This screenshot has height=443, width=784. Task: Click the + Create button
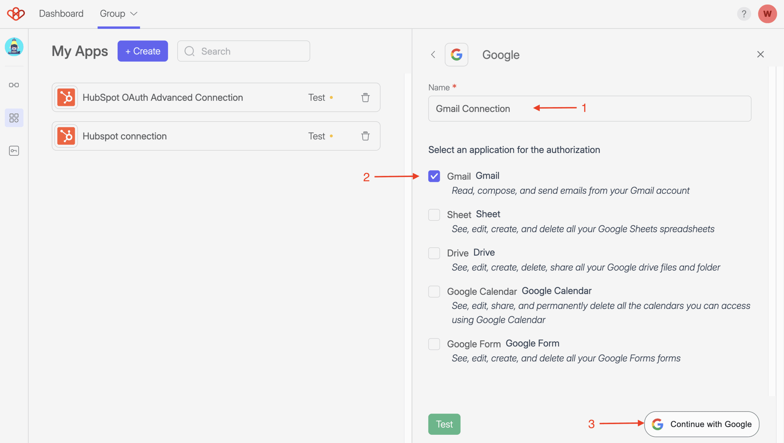click(143, 51)
